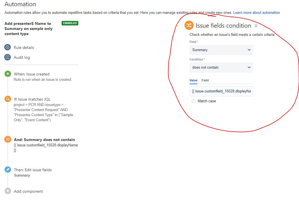299x204 pixels.
Task: Open the Rule details panel via its info icon
Action: (7, 47)
